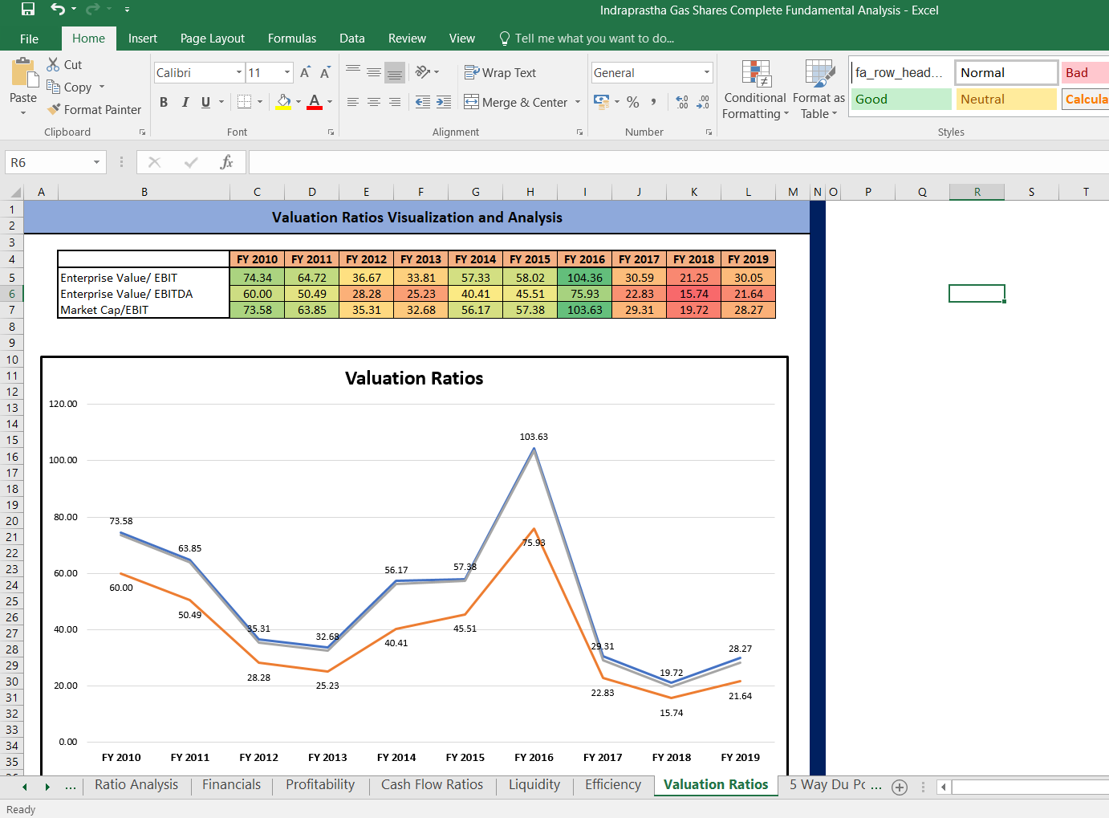Open Format as Table gallery
The height and width of the screenshot is (818, 1109).
(819, 89)
